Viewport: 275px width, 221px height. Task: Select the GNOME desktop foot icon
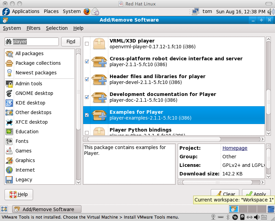9,93
